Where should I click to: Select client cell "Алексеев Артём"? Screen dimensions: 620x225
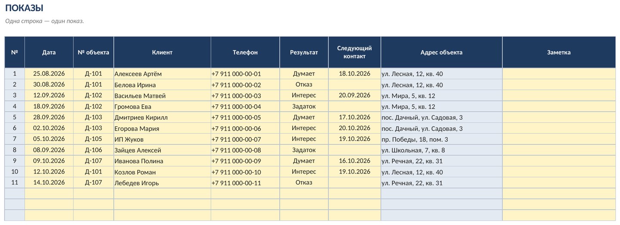coord(162,73)
